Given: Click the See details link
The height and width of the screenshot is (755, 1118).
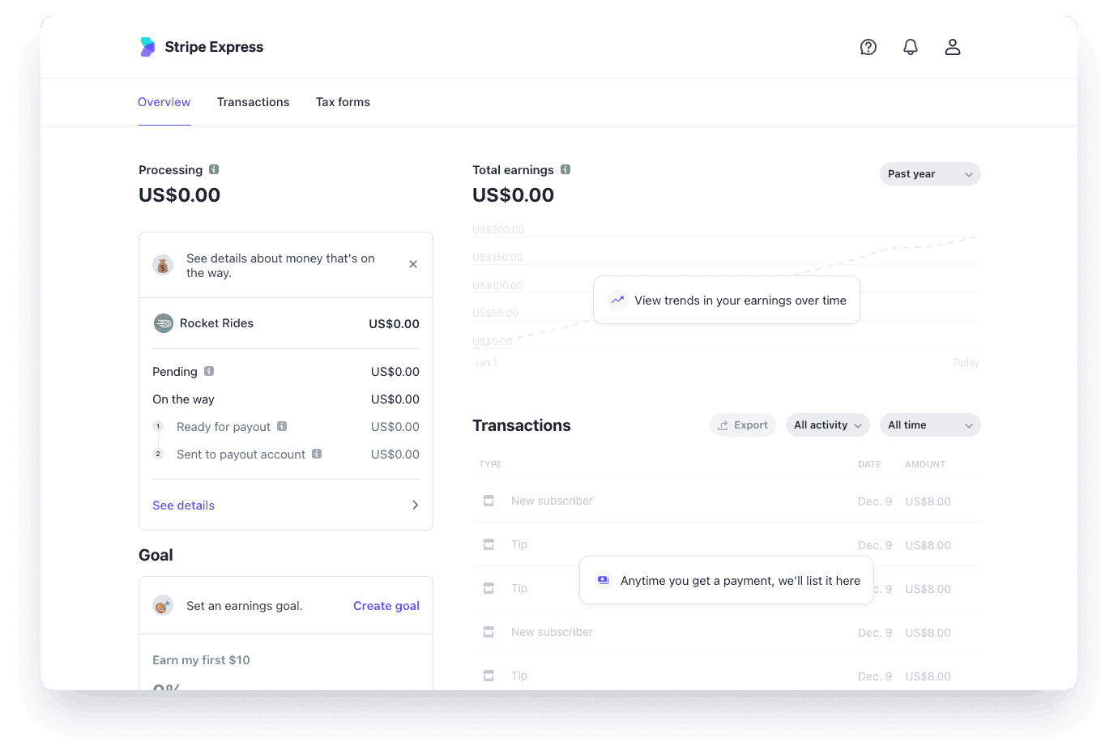Looking at the screenshot, I should pyautogui.click(x=184, y=505).
